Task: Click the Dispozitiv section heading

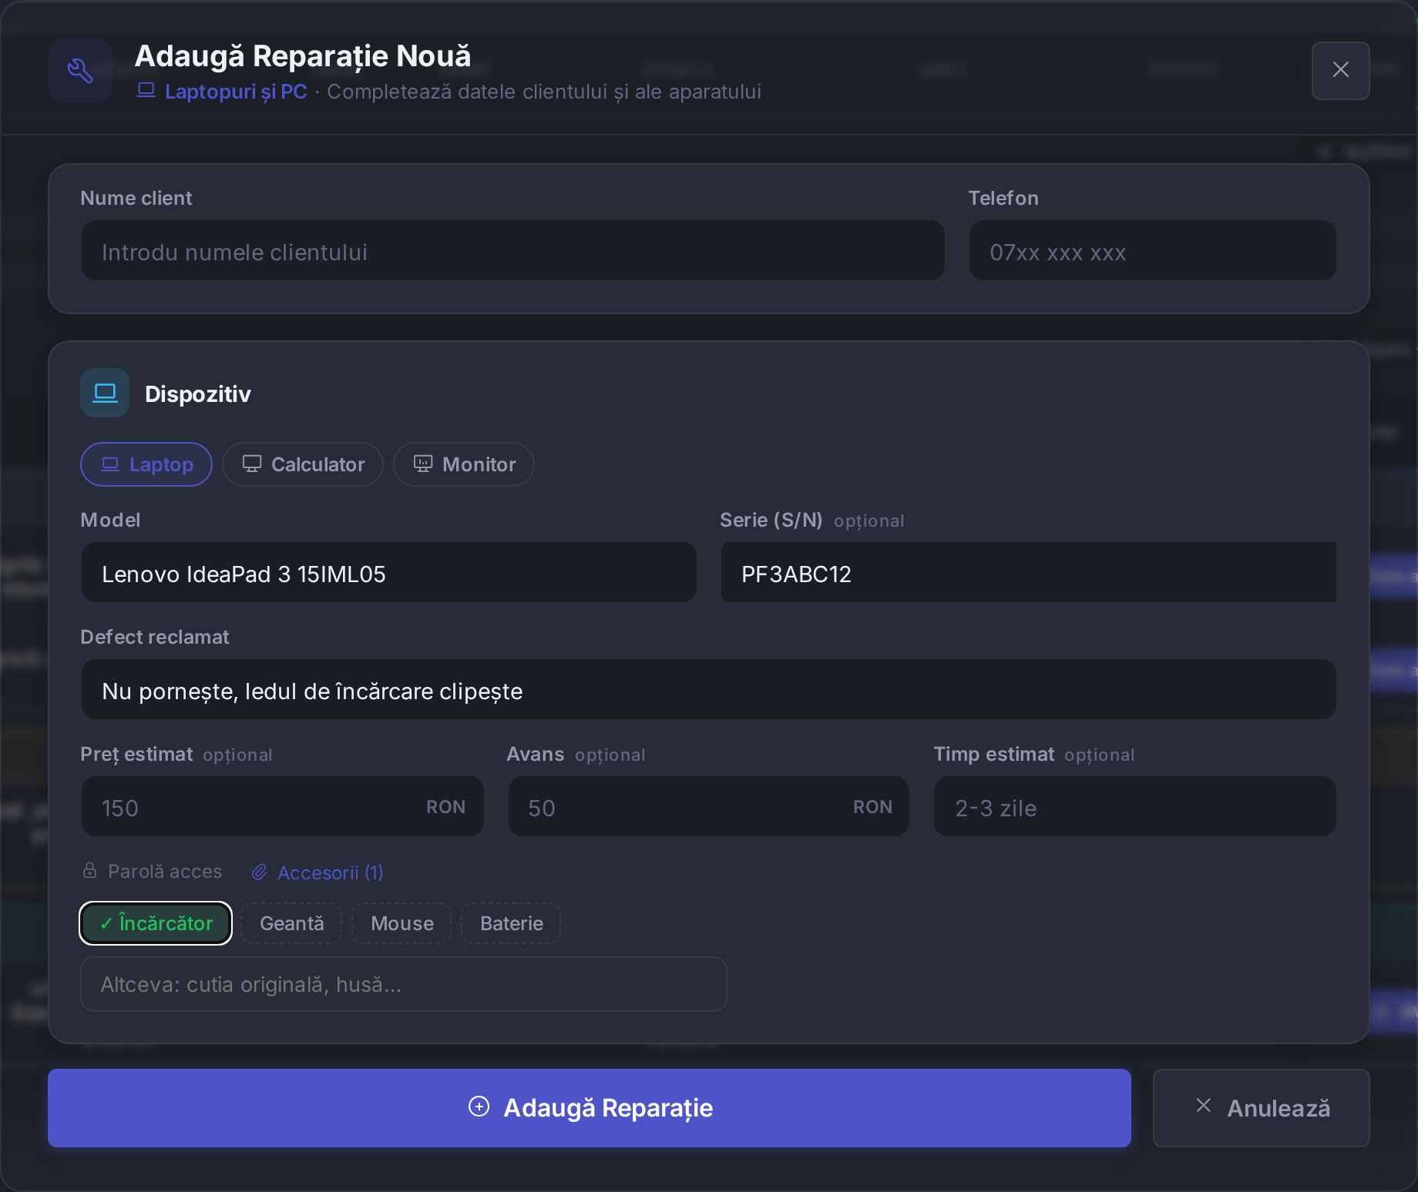Action: tap(198, 394)
